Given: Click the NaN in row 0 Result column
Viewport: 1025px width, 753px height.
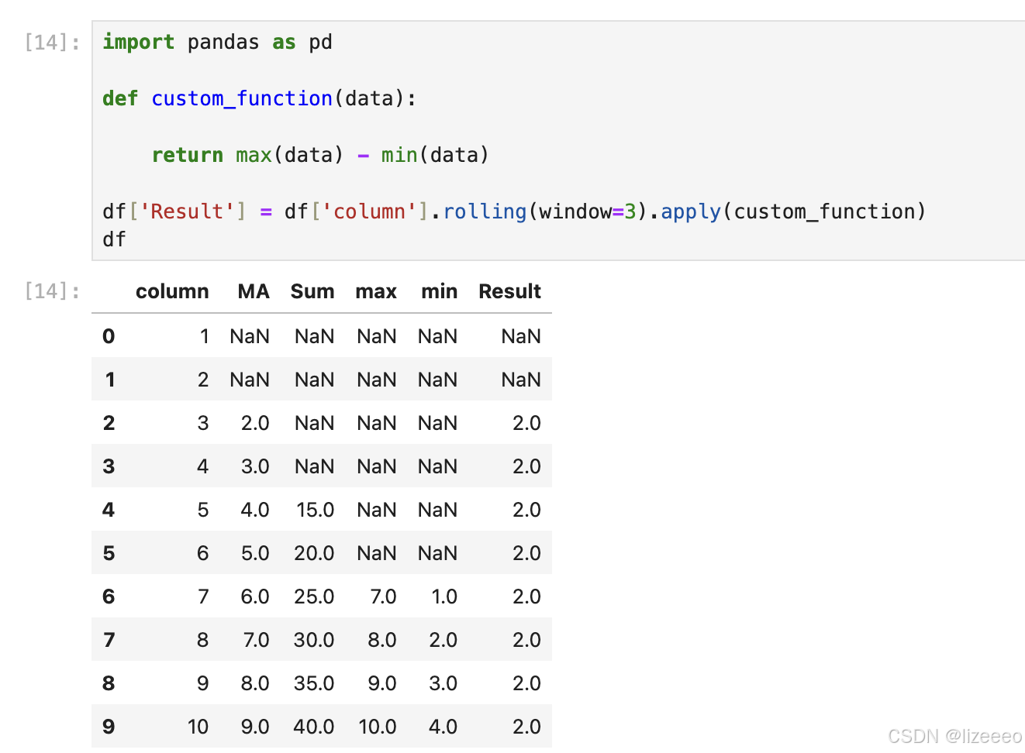Looking at the screenshot, I should [x=520, y=336].
